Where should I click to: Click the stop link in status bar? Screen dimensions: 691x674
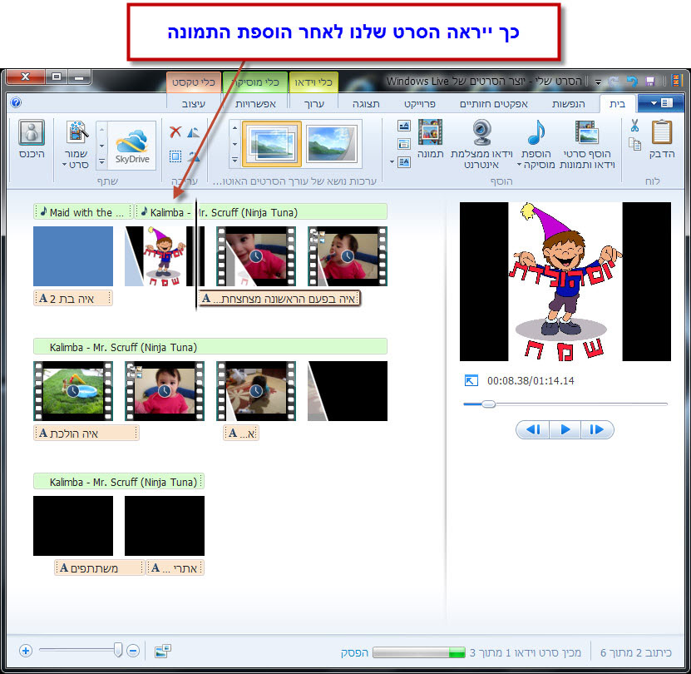point(354,652)
